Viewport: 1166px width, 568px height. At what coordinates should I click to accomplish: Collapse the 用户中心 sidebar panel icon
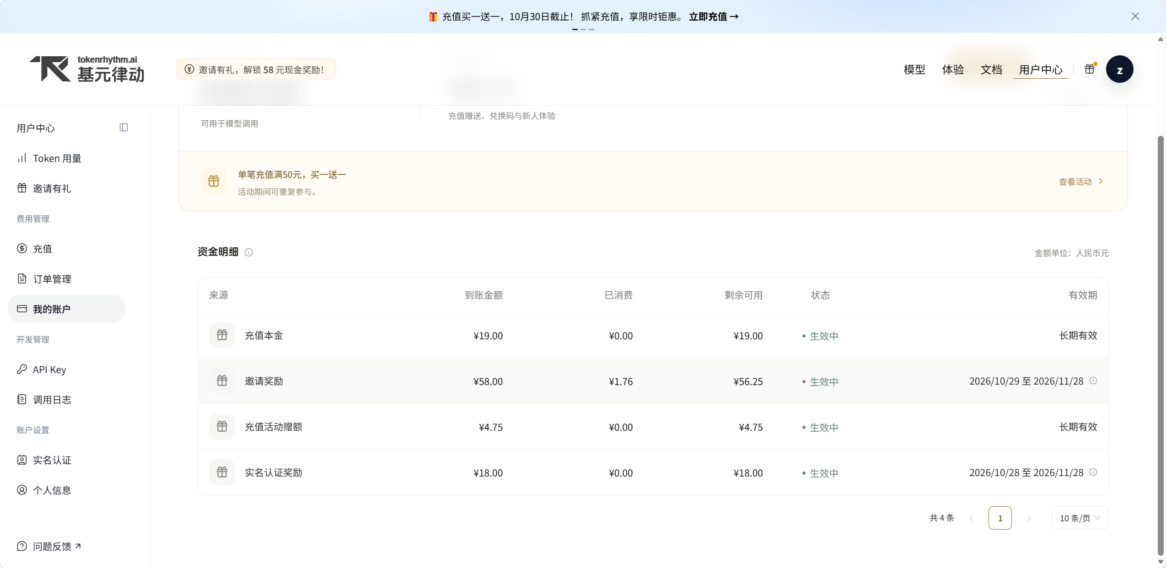[124, 128]
